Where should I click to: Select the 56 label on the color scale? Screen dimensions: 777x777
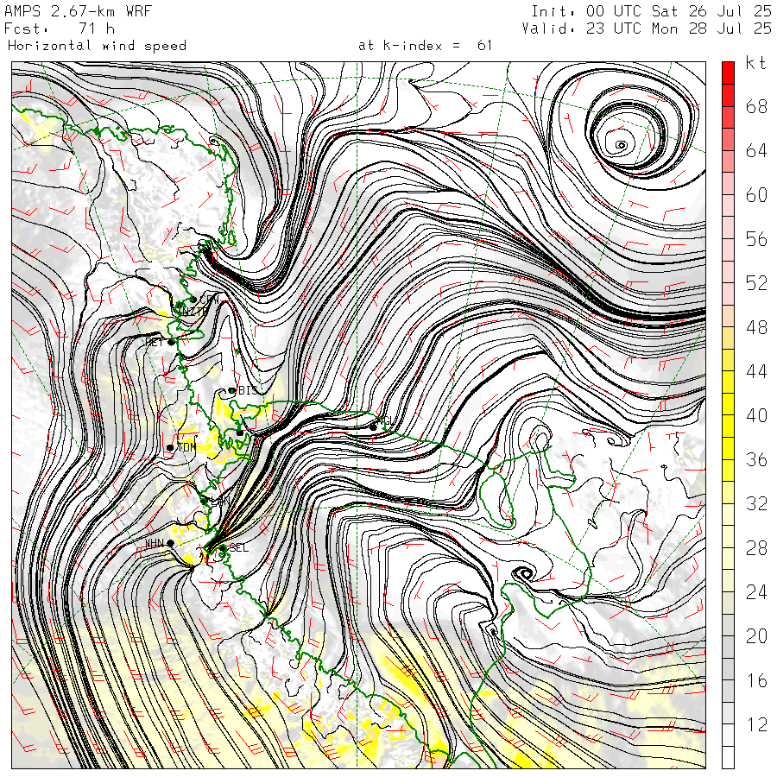click(756, 239)
